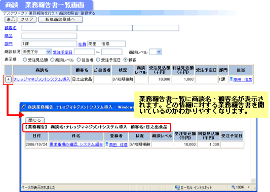
Task: Focus the 受注予定日 start date field
Action: pyautogui.click(x=85, y=52)
